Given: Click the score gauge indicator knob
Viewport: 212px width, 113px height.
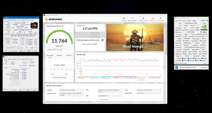Looking at the screenshot, I should click(72, 43).
